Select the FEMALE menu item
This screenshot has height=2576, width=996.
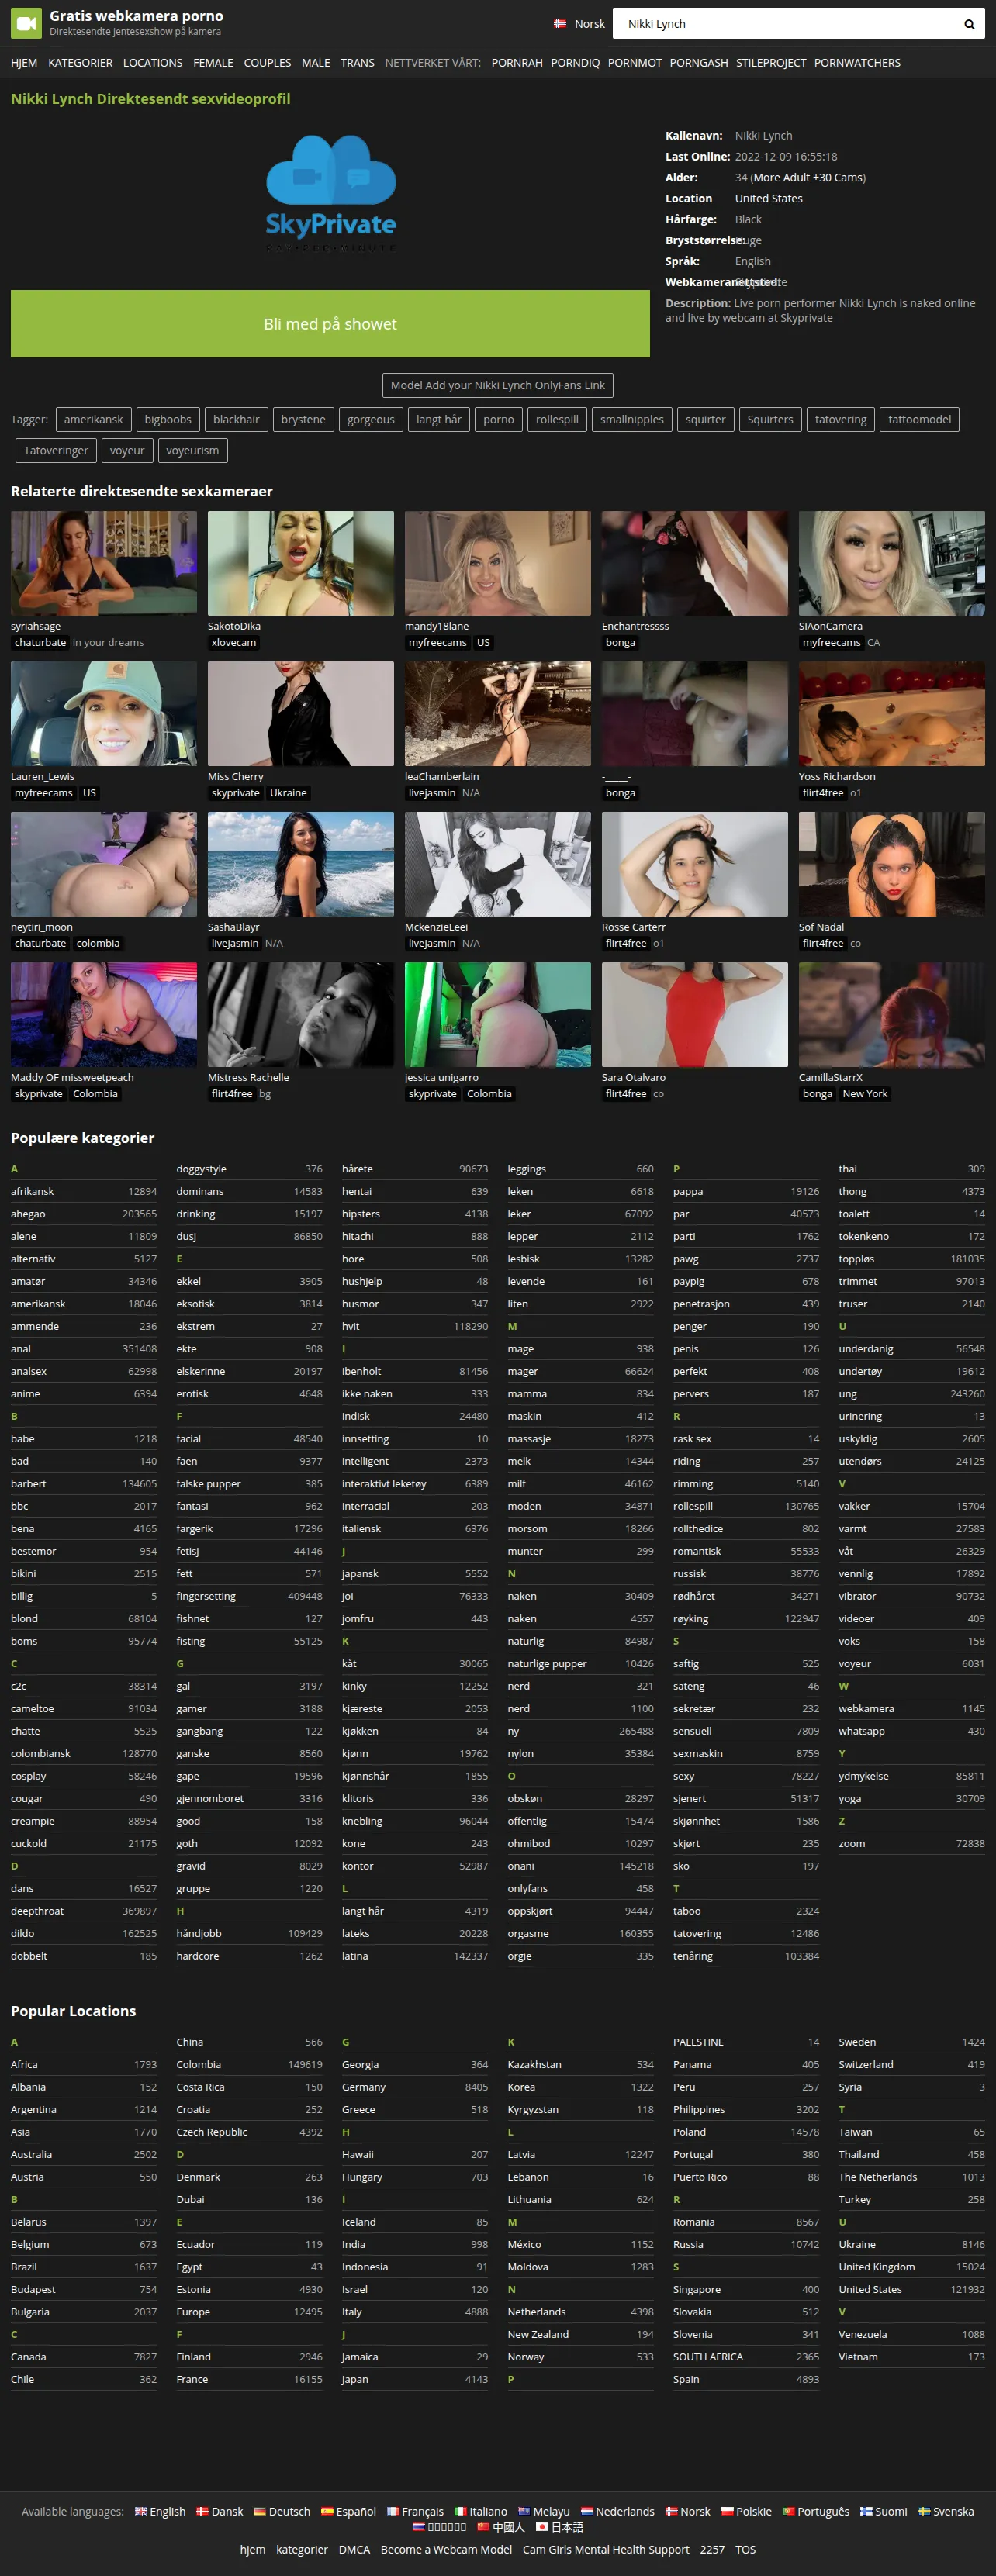tap(213, 63)
